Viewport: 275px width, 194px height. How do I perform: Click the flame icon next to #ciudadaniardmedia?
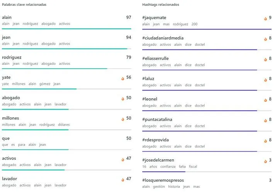pyautogui.click(x=265, y=39)
